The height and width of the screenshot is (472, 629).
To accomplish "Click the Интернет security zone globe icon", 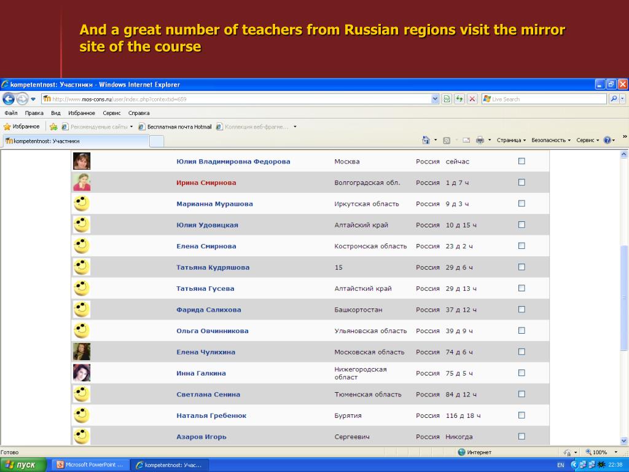I will 462,452.
